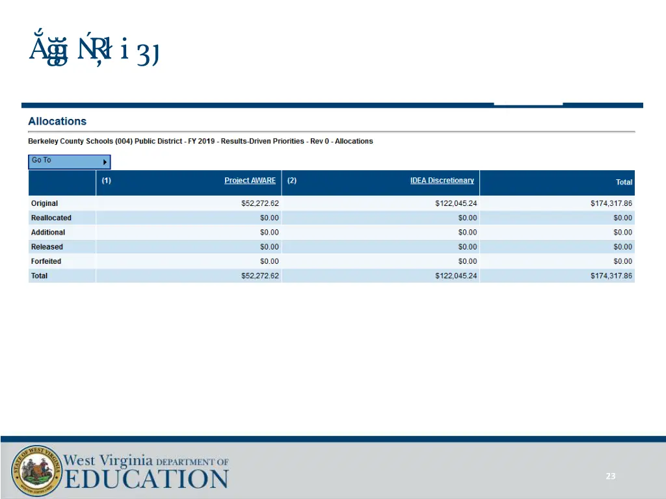Image resolution: width=666 pixels, height=499 pixels.
Task: Click the grand total $174,317.86 in Total row
Action: point(611,275)
